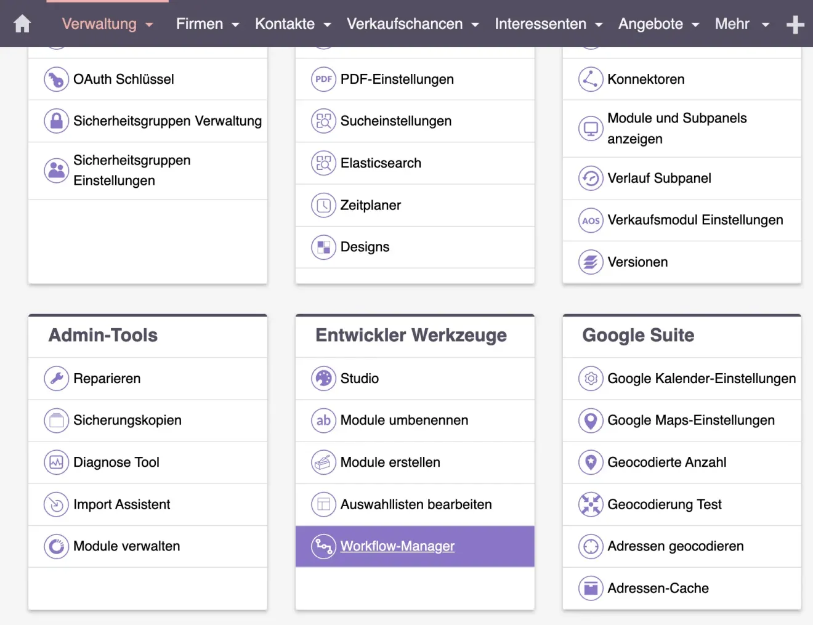Select the Designs icon
The height and width of the screenshot is (625, 813).
click(323, 247)
